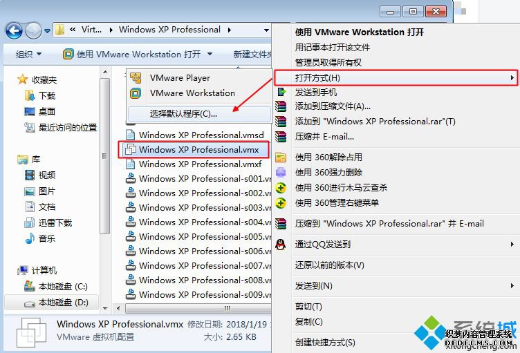The width and height of the screenshot is (520, 353).
Task: Choose 使用 360强力删除 menu item
Action: point(396,173)
